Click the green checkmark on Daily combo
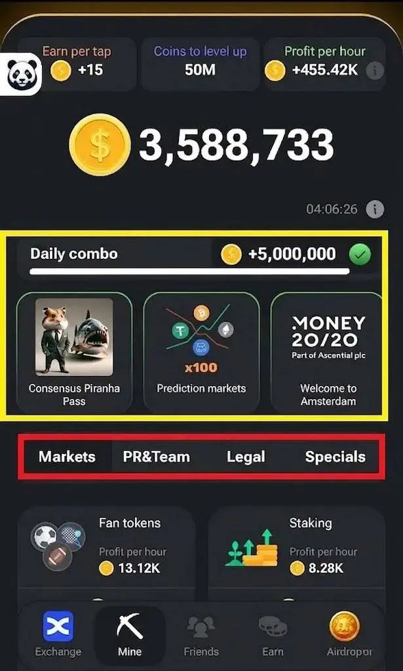The height and width of the screenshot is (671, 403). (360, 255)
